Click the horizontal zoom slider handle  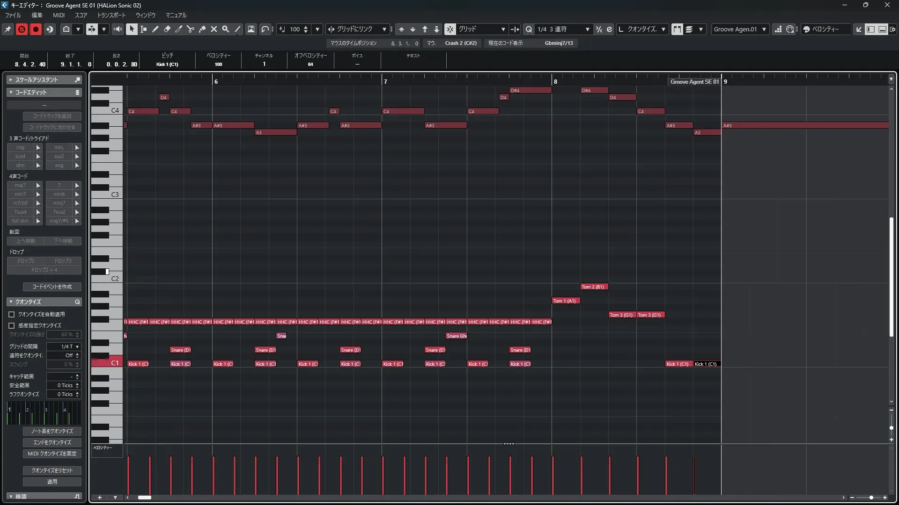click(871, 498)
